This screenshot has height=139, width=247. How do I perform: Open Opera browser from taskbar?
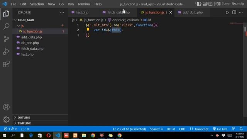pyautogui.click(x=49, y=136)
